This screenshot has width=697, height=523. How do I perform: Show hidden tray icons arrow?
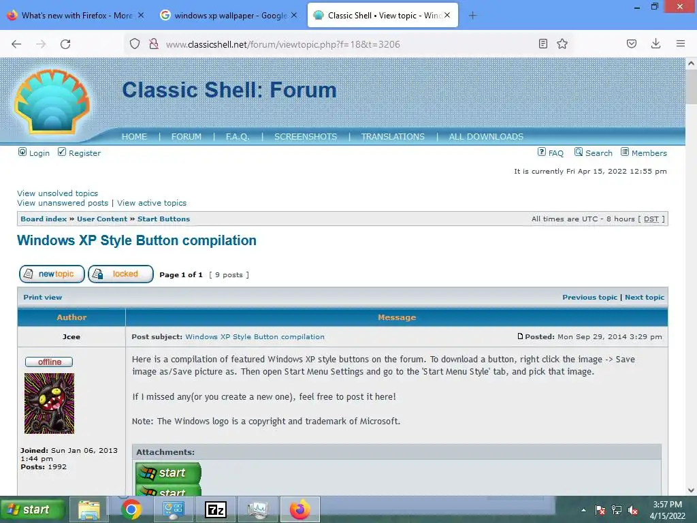(583, 510)
